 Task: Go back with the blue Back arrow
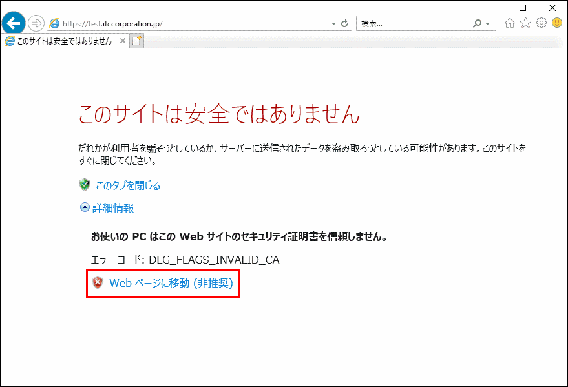[14, 23]
